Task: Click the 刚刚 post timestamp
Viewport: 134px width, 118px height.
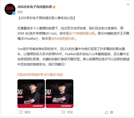Action: [20, 12]
